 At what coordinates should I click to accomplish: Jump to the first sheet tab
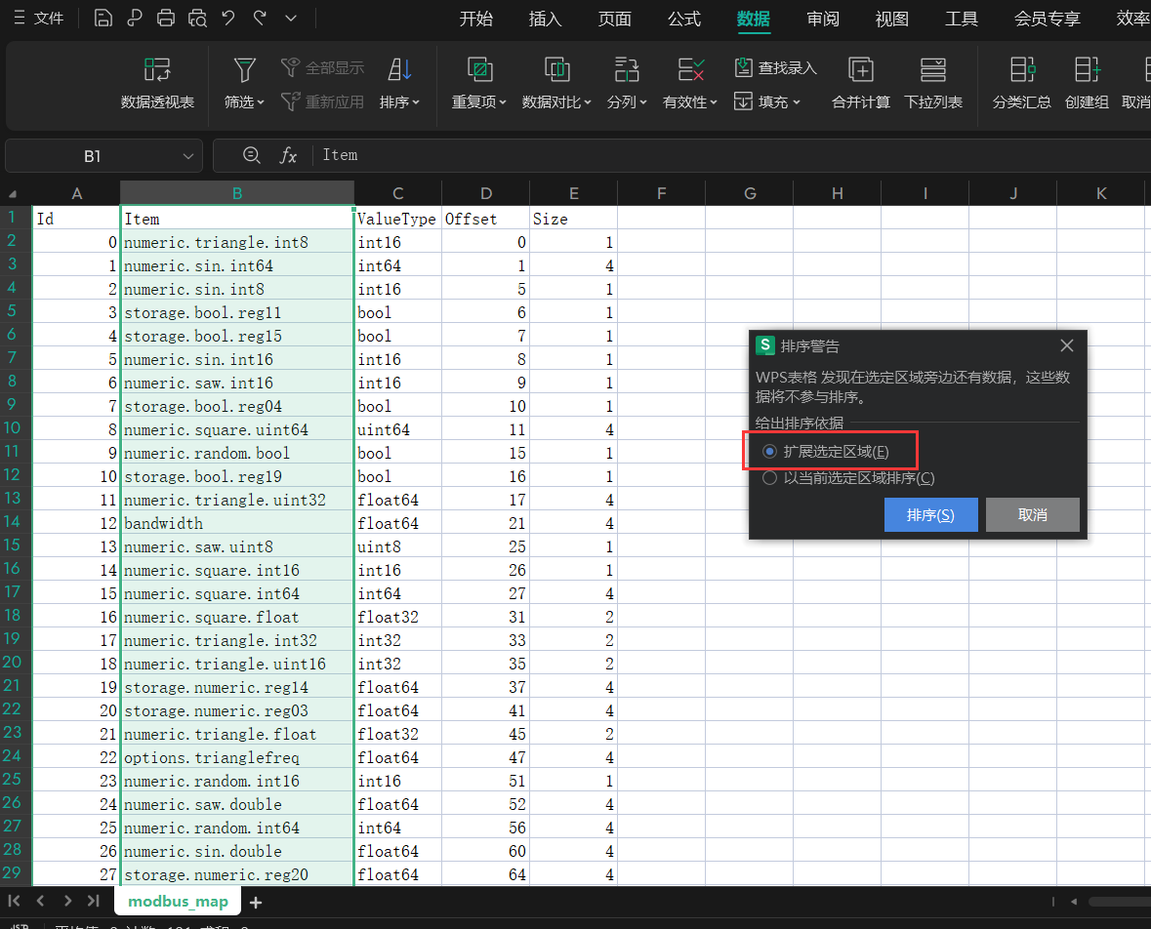pos(14,901)
